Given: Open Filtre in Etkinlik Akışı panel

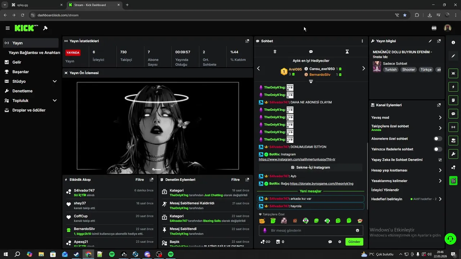Looking at the screenshot, I should point(139,180).
